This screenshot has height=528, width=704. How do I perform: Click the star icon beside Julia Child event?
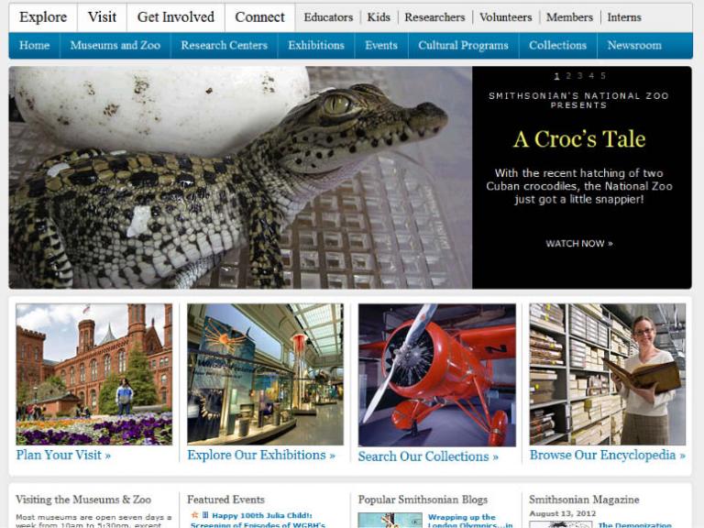click(194, 515)
